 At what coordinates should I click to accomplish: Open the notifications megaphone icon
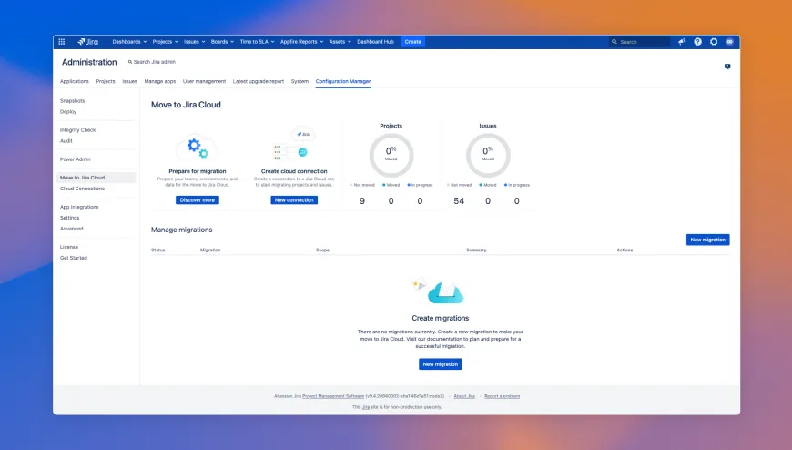point(682,42)
